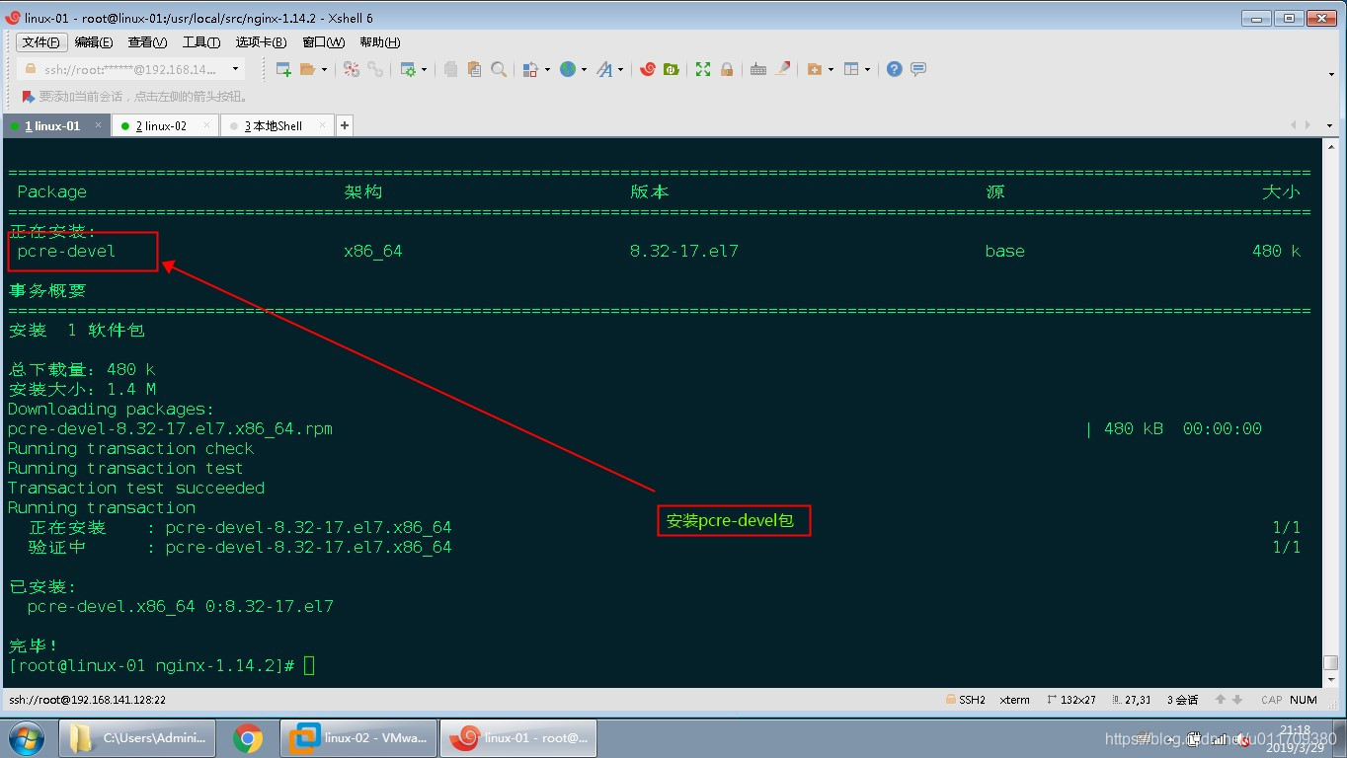Click the highlighter pen icon
This screenshot has height=758, width=1347.
(783, 69)
